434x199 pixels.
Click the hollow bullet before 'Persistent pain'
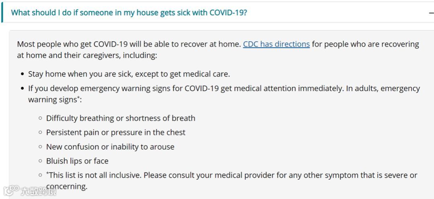click(41, 132)
